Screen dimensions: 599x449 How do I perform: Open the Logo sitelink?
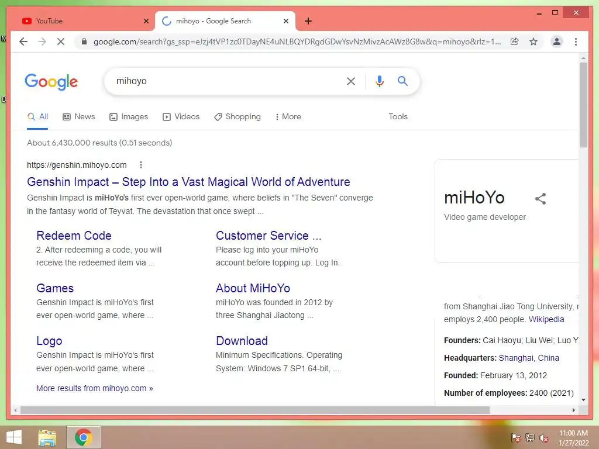point(49,341)
